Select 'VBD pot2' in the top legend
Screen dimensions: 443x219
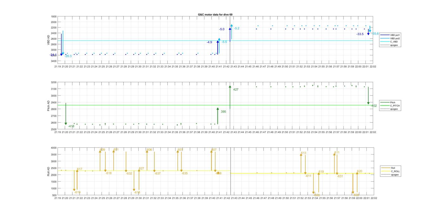tap(395, 38)
